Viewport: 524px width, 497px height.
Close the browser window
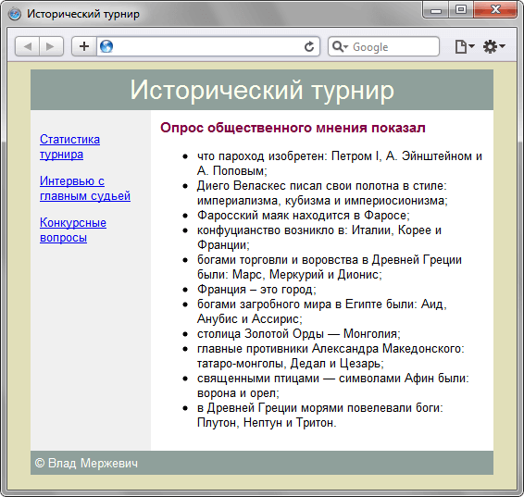(495, 9)
